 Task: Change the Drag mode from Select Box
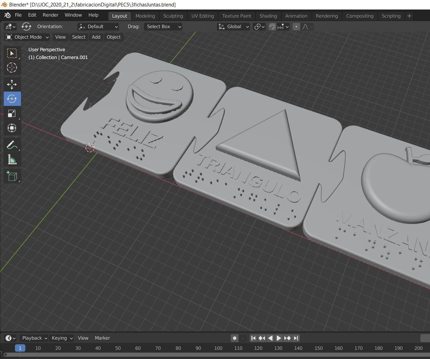163,26
